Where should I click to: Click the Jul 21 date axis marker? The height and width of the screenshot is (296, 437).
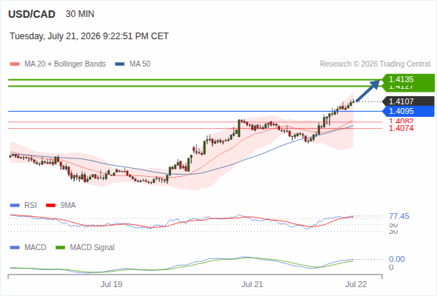pos(252,284)
